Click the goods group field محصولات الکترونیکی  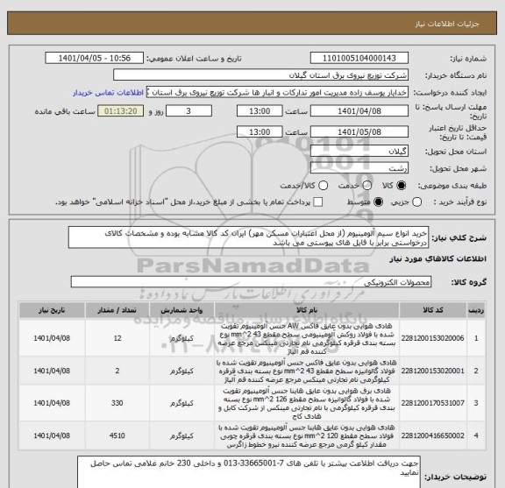tap(251, 282)
